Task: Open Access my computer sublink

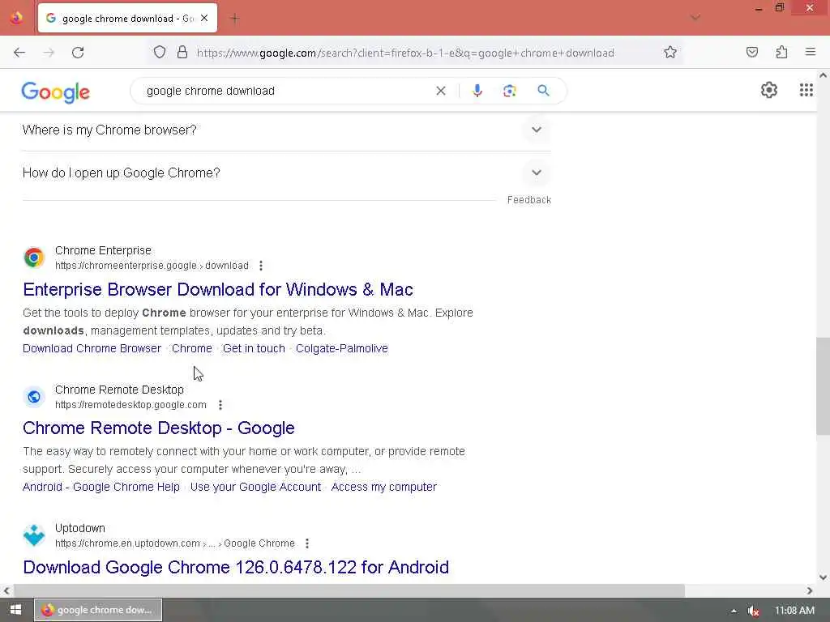Action: (x=383, y=487)
